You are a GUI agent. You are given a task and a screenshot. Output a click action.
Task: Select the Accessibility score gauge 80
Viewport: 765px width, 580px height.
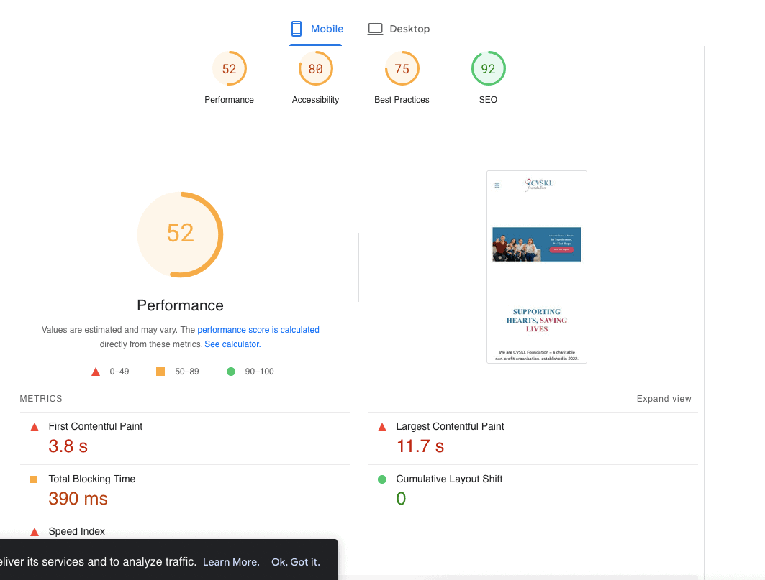coord(315,69)
